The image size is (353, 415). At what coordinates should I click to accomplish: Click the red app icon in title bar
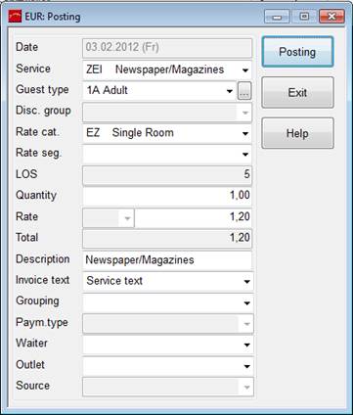(15, 17)
